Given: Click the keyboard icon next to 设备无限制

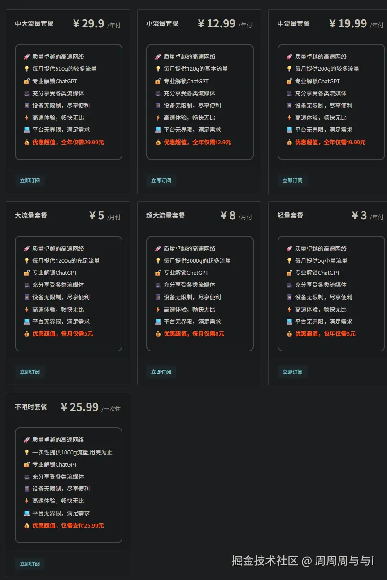Looking at the screenshot, I should 27,105.
